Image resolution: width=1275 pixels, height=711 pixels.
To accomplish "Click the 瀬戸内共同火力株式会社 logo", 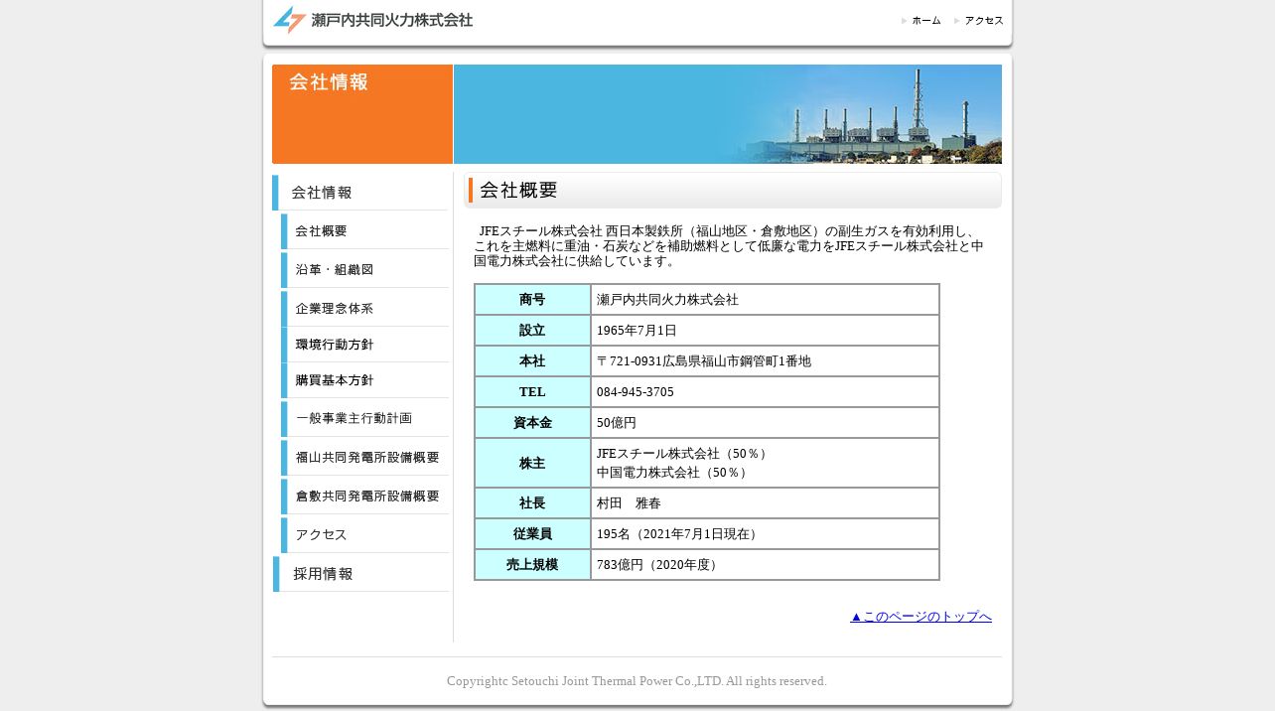I will point(372,20).
